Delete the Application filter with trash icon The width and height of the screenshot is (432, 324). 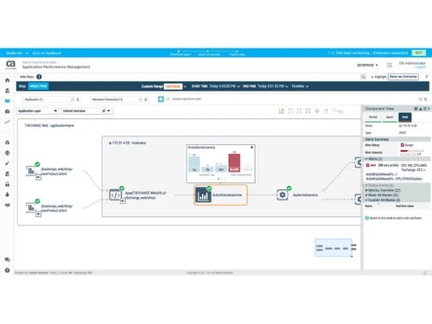pyautogui.click(x=78, y=99)
